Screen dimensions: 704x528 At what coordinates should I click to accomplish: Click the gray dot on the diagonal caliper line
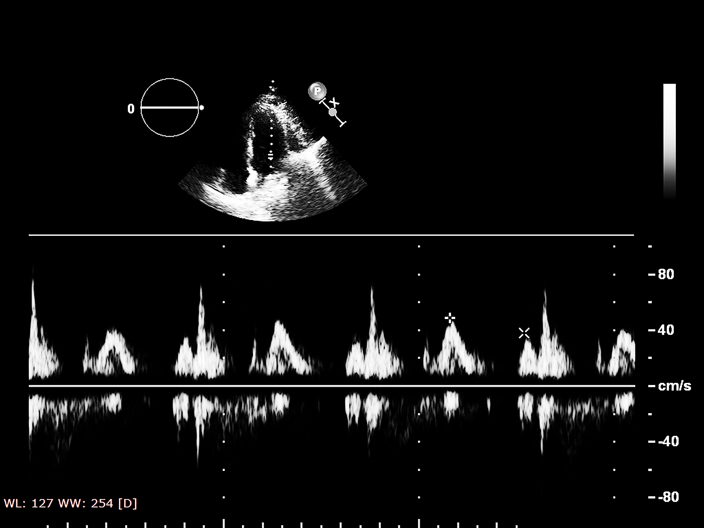(x=332, y=112)
